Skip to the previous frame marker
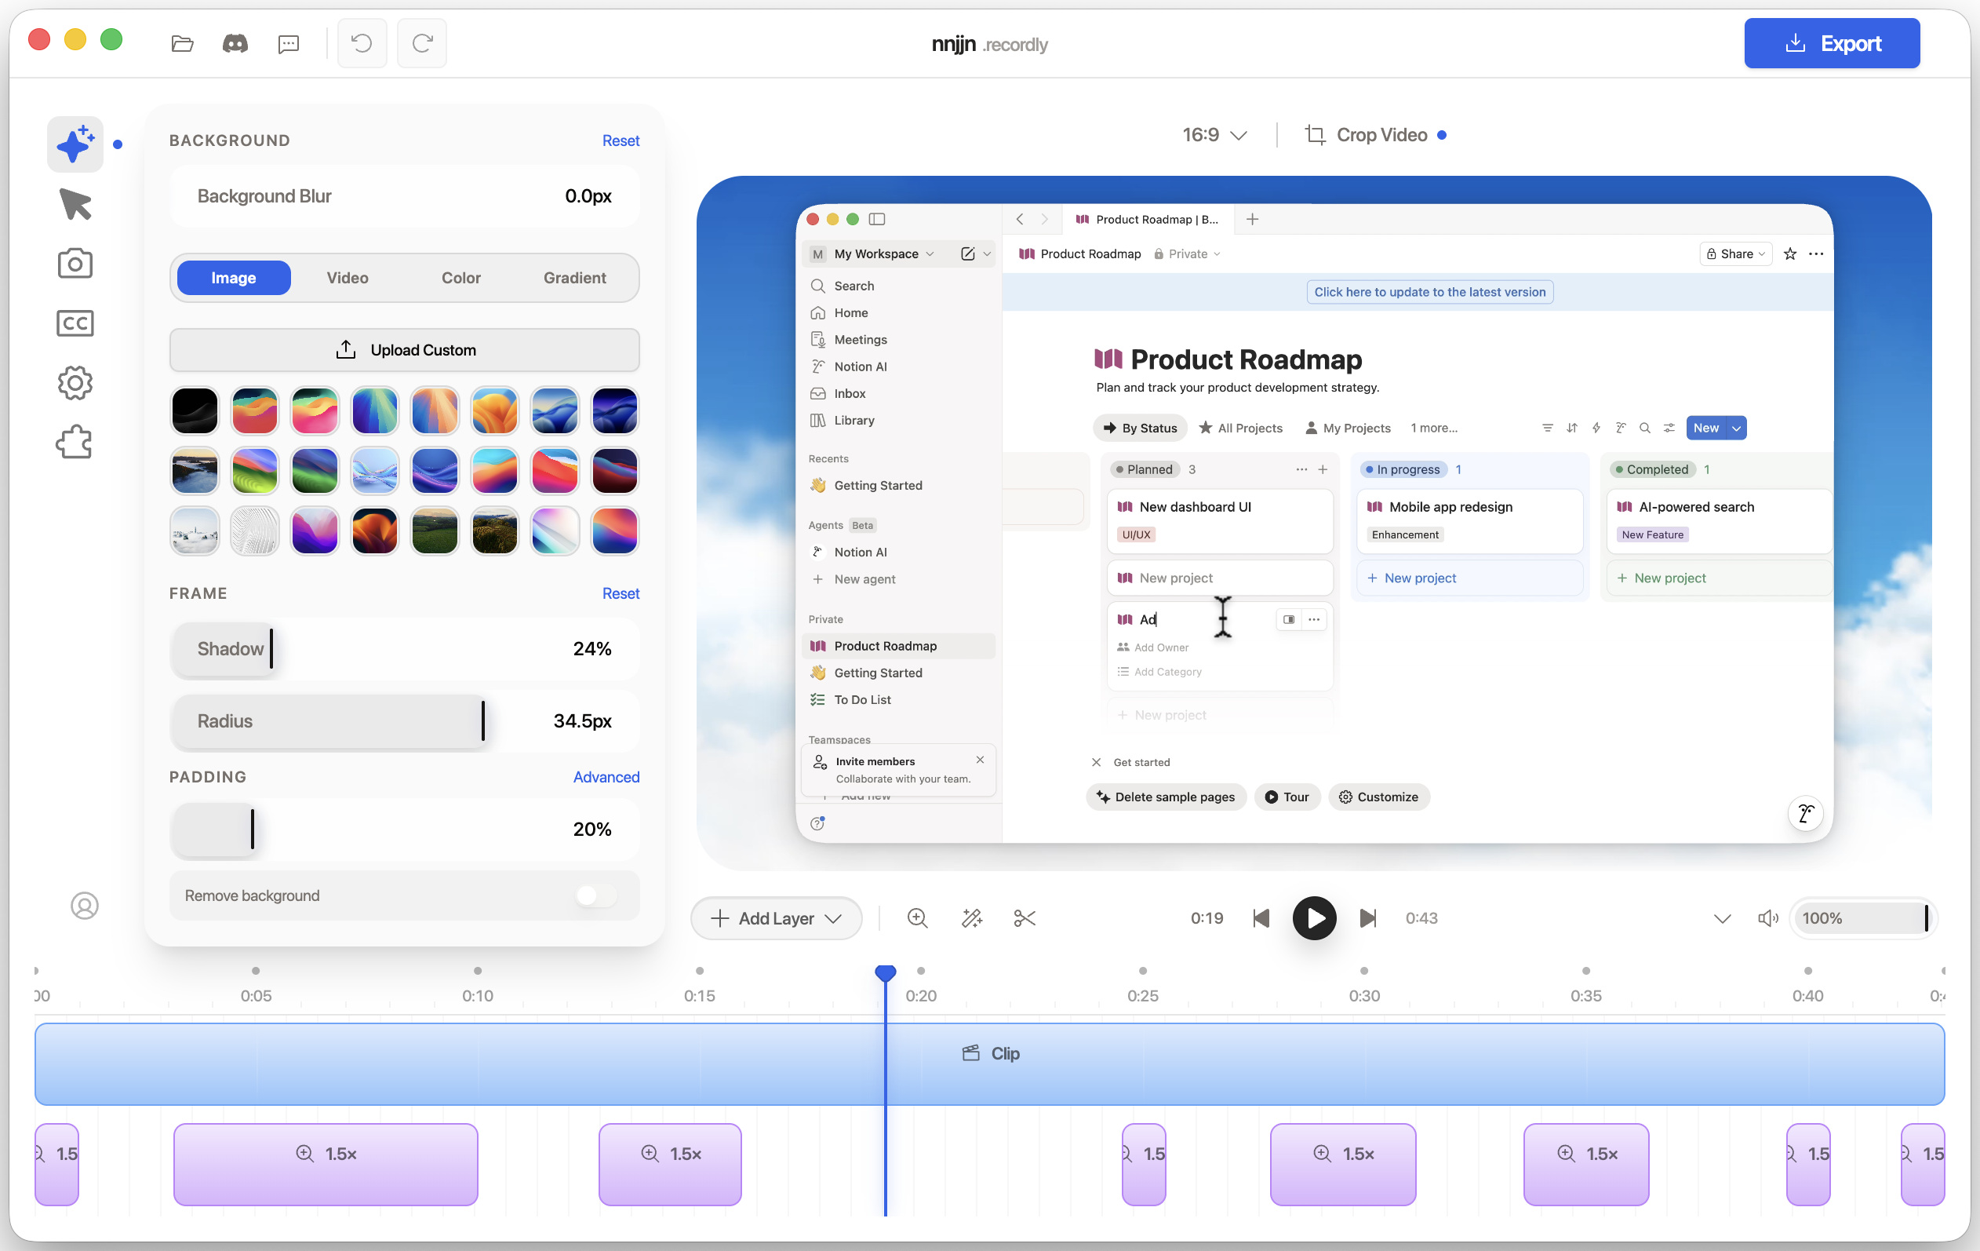 pyautogui.click(x=1261, y=918)
